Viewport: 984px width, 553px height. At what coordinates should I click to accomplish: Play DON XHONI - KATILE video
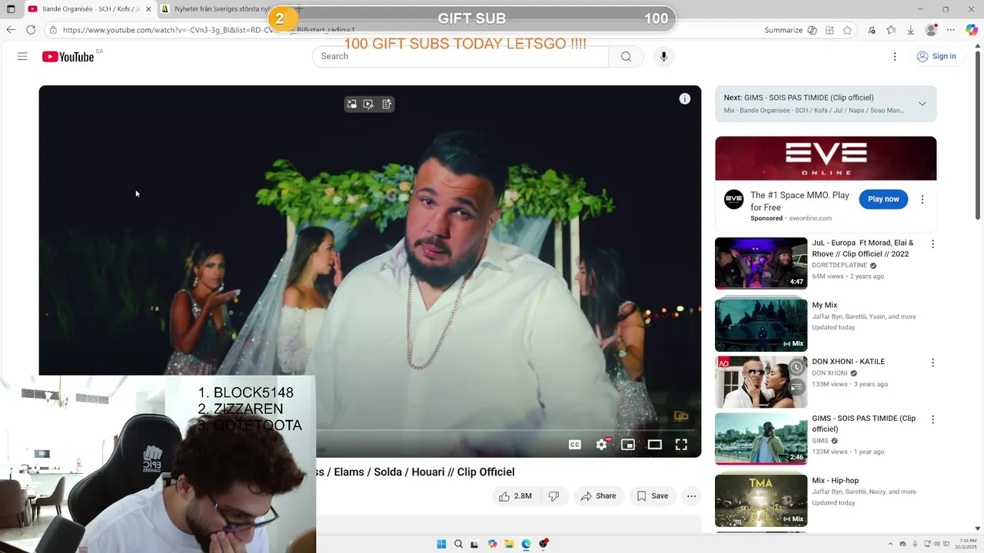pyautogui.click(x=761, y=382)
